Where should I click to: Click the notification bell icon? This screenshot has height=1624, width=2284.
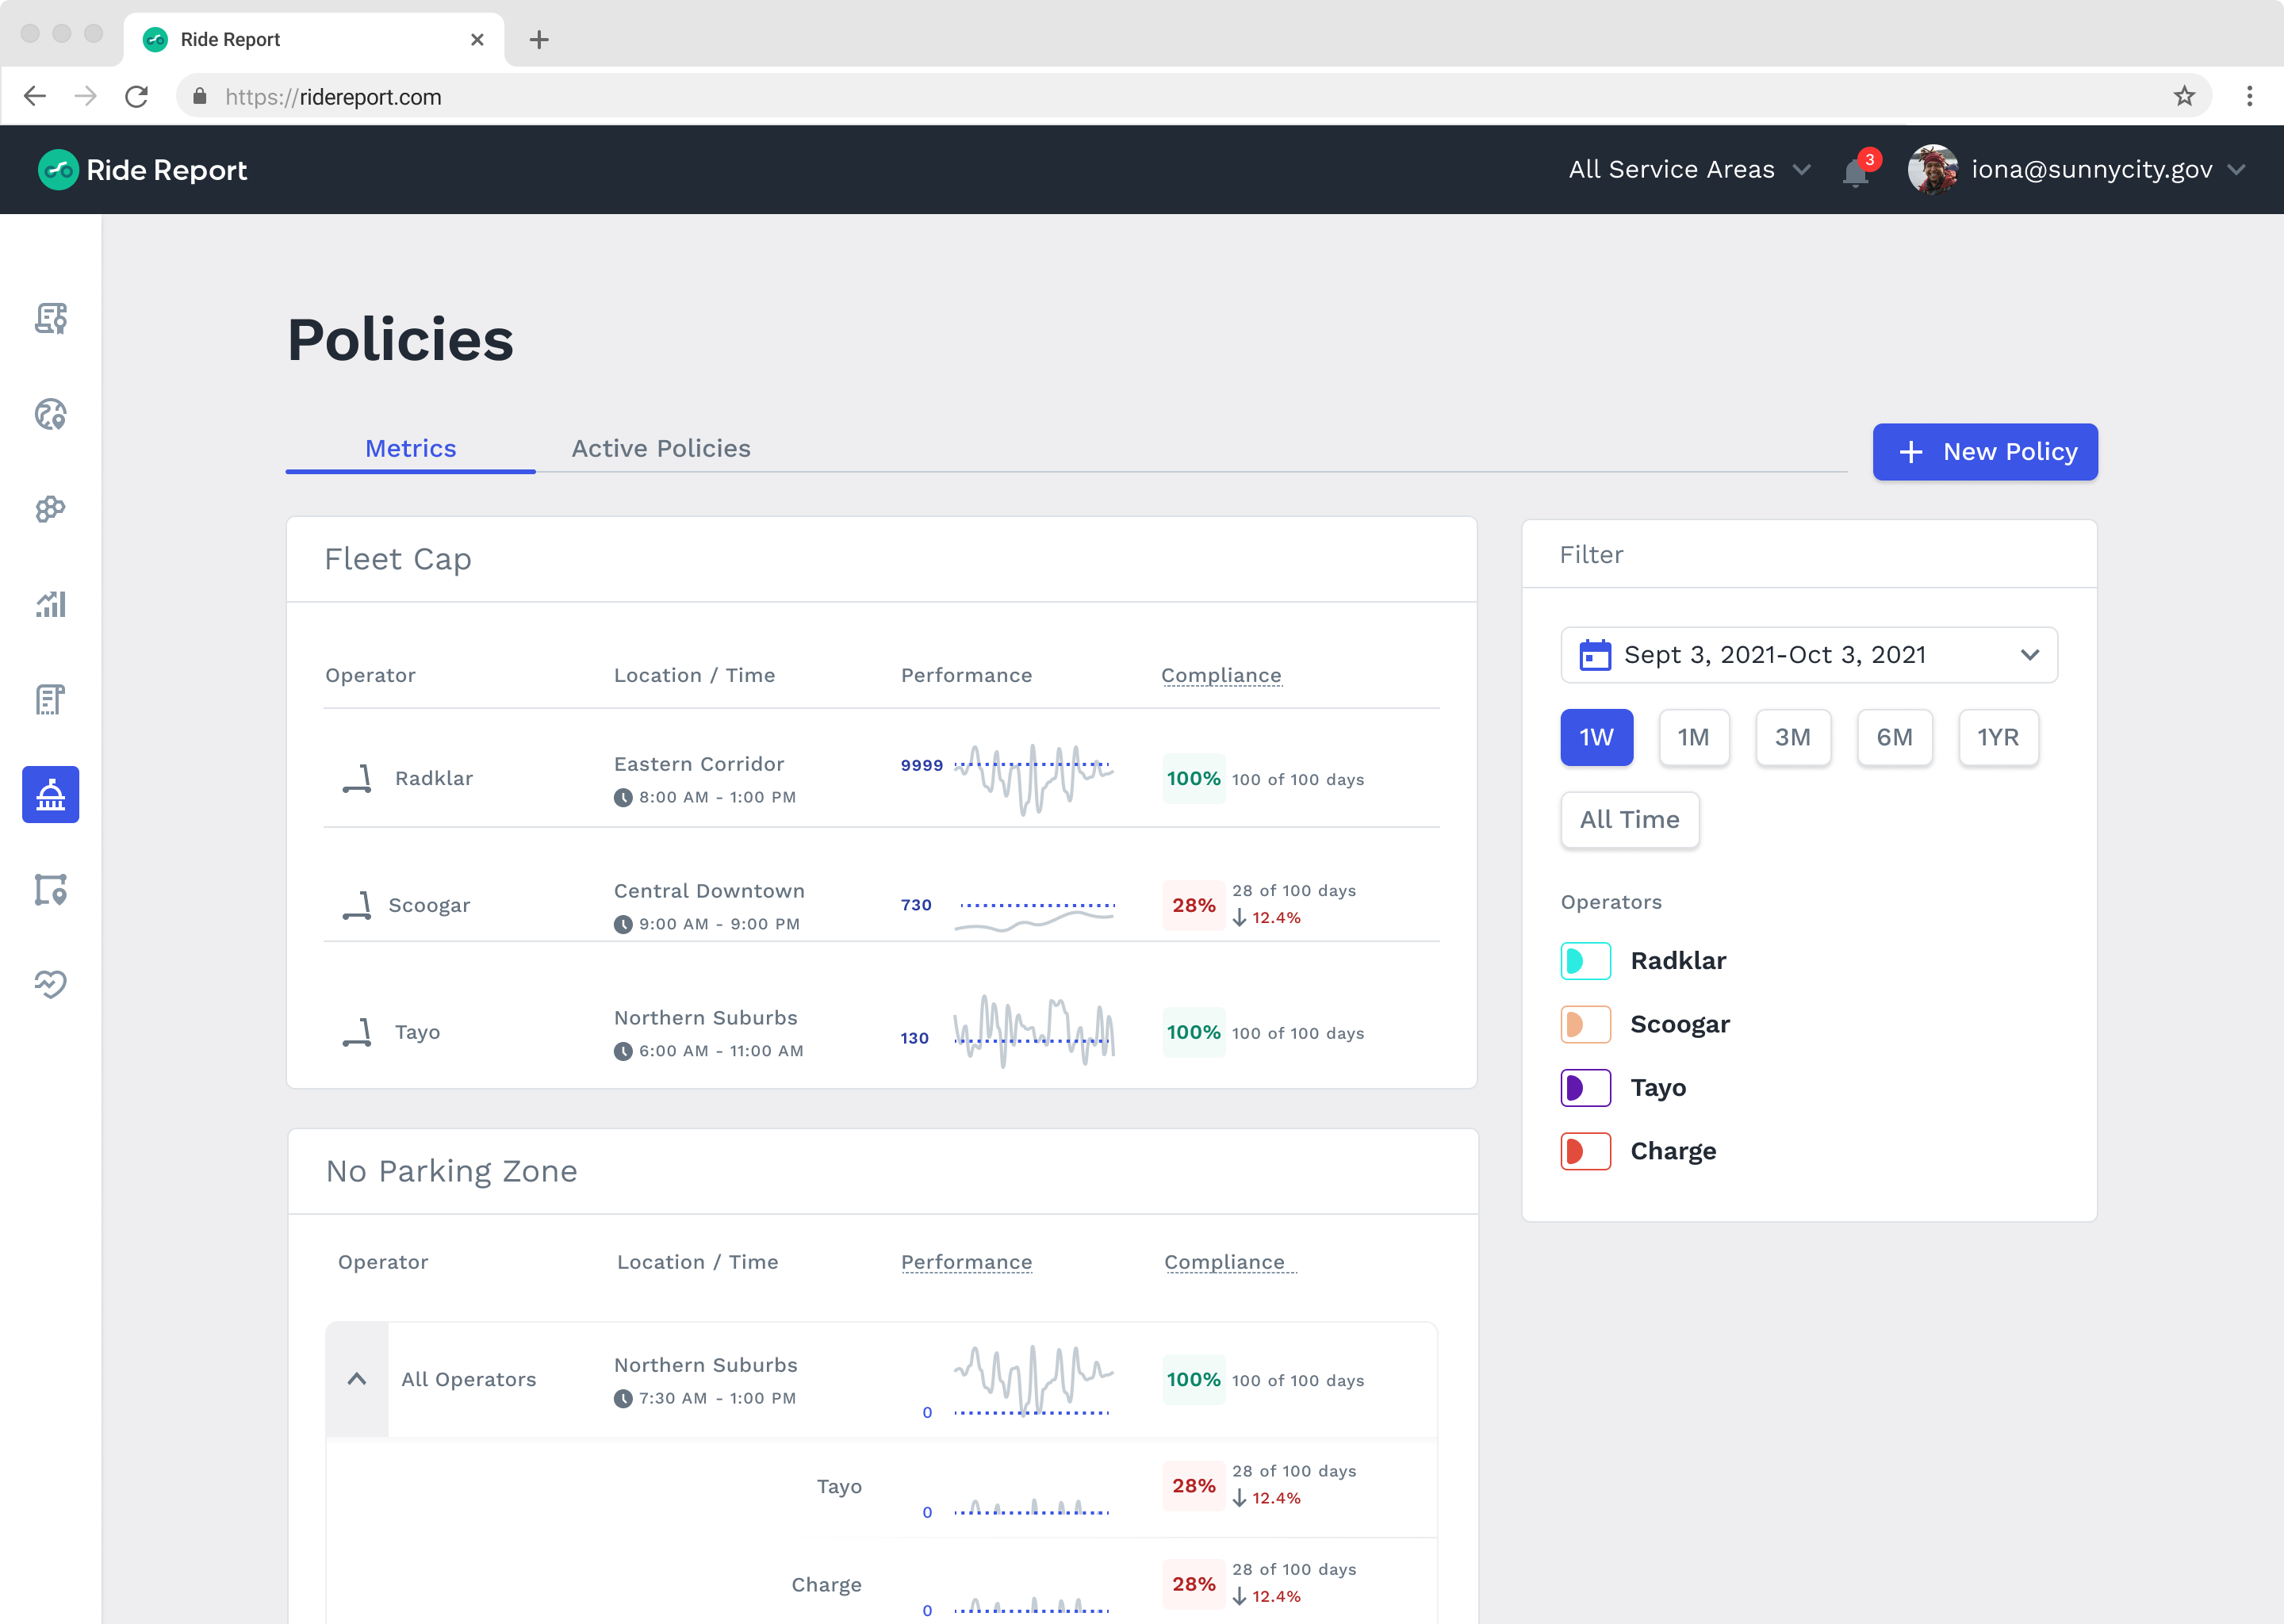(1855, 172)
